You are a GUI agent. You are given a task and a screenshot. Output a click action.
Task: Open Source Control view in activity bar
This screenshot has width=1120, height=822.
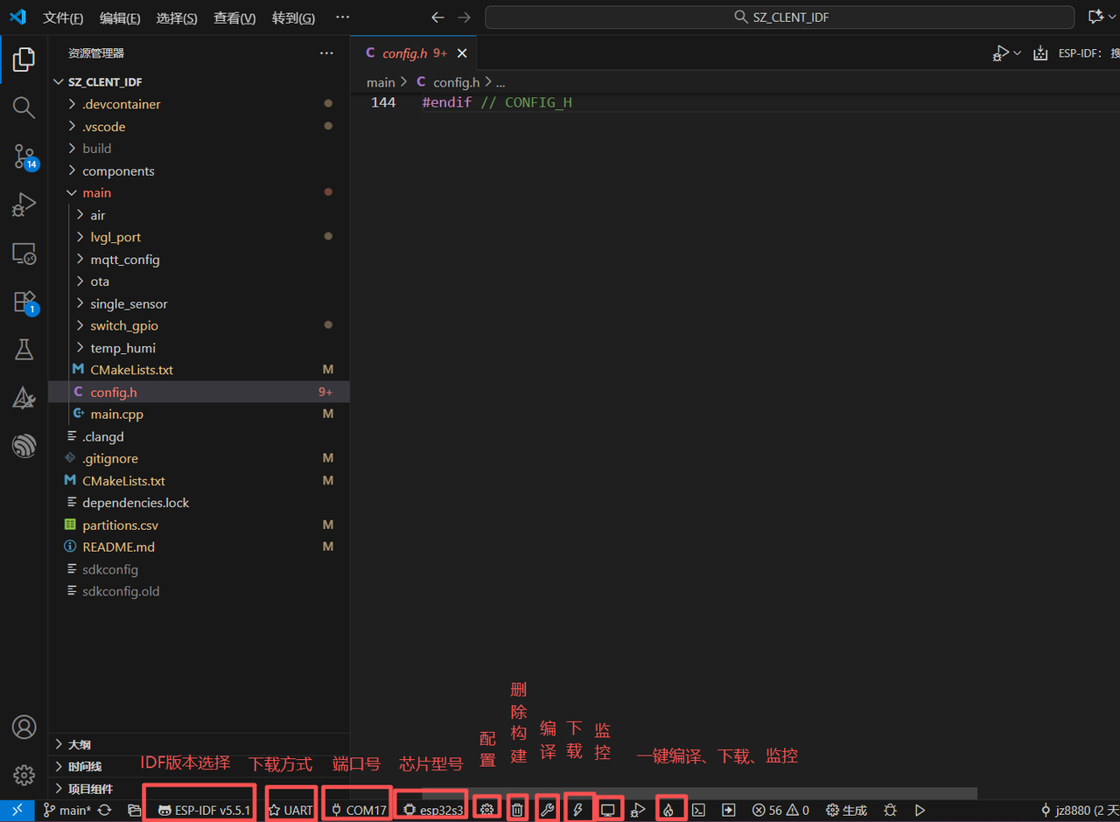click(x=24, y=157)
